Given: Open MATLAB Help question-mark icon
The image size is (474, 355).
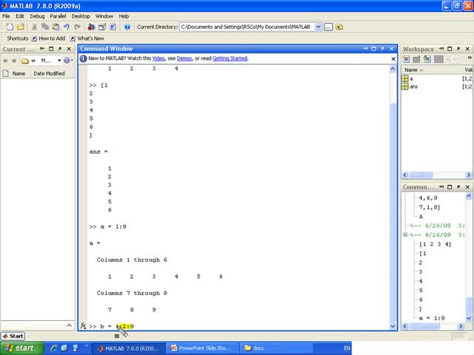Looking at the screenshot, I should click(127, 27).
